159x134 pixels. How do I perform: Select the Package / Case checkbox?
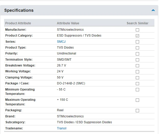[x=137, y=84]
